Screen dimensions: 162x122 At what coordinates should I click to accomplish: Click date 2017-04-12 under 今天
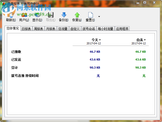click(94, 43)
